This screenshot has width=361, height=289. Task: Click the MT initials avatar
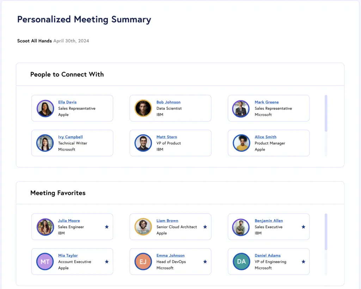point(45,262)
